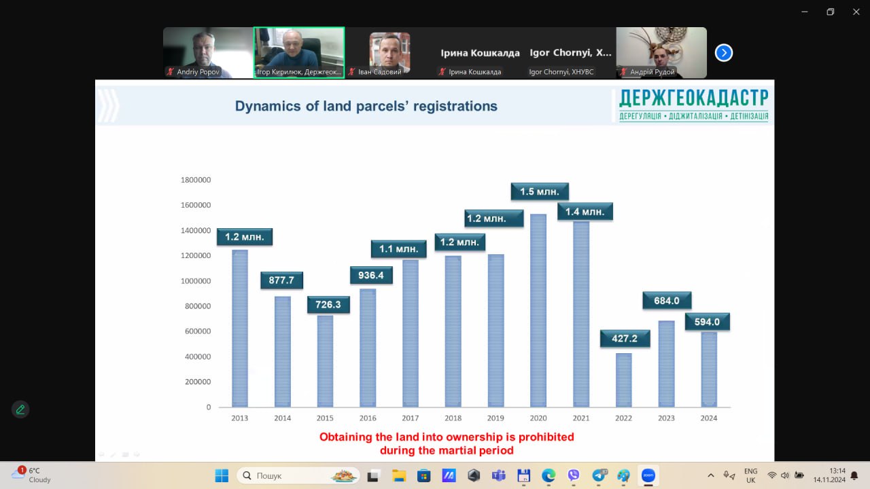Image resolution: width=870 pixels, height=489 pixels.
Task: Restore down the Zoom window
Action: (830, 12)
